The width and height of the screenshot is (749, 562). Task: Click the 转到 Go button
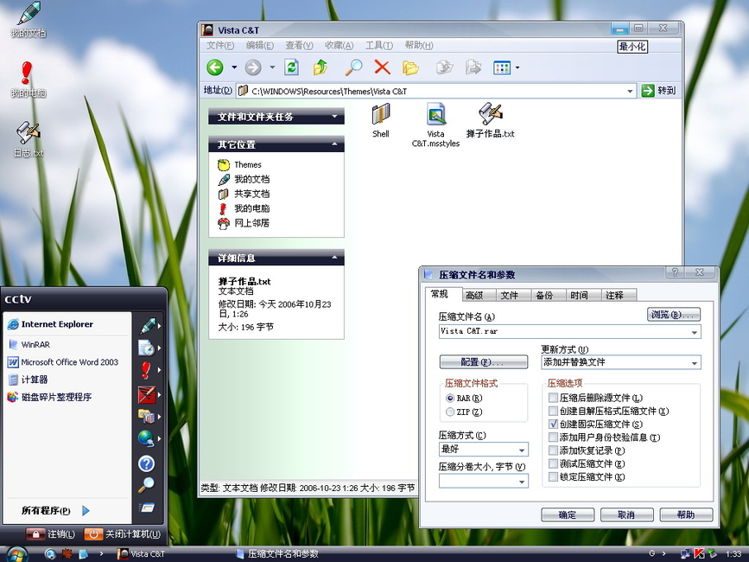pyautogui.click(x=658, y=91)
